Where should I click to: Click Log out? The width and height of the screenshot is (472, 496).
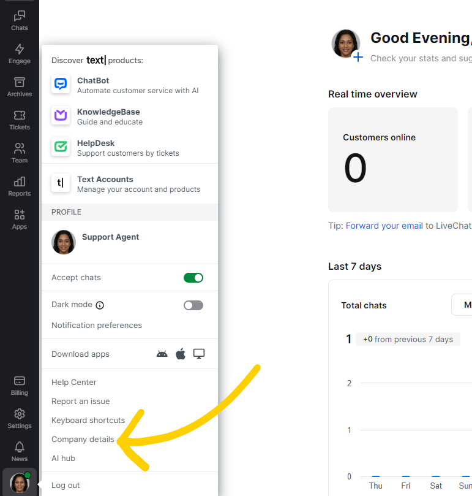coord(66,485)
